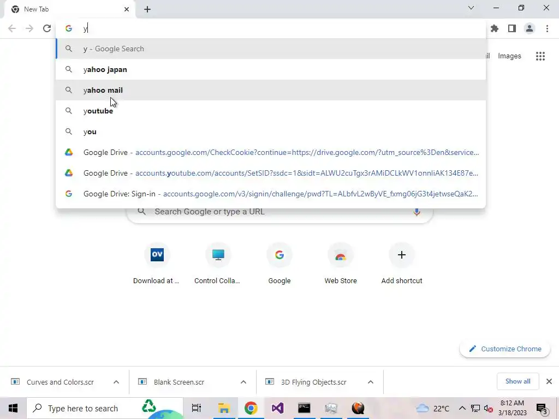Open a new tab with plus button

tap(147, 9)
